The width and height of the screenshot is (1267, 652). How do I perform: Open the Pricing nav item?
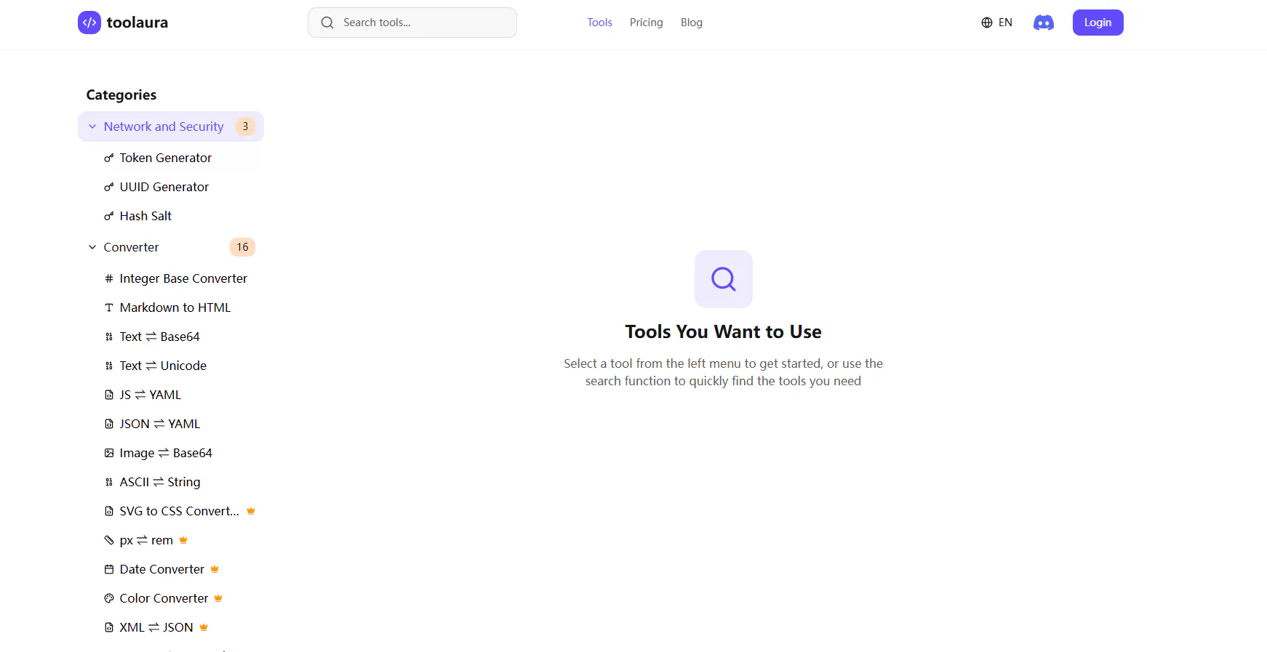click(x=647, y=23)
